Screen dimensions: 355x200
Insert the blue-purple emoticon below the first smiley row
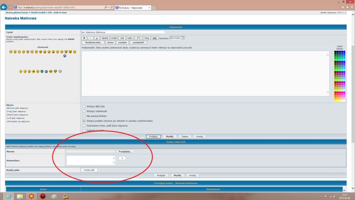pyautogui.click(x=65, y=56)
